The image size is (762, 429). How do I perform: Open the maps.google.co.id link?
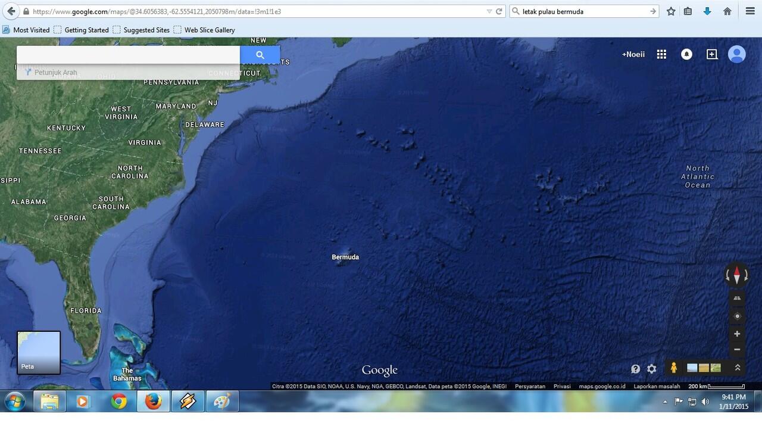602,386
